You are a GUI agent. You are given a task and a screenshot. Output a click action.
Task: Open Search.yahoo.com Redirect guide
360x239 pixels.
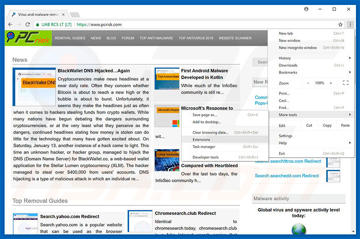70,217
